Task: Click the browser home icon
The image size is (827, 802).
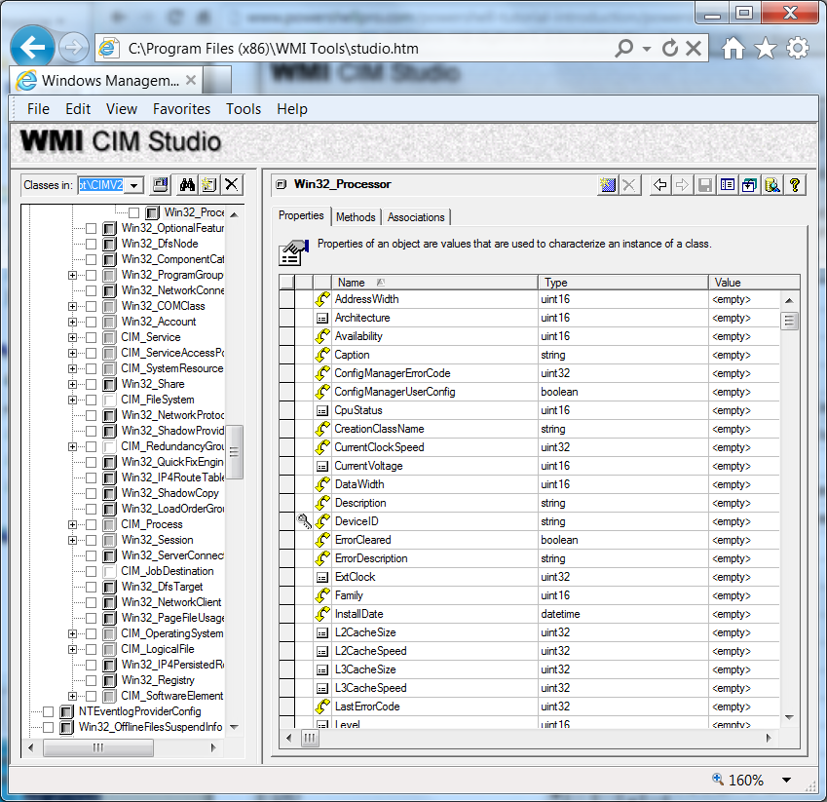Action: click(733, 48)
